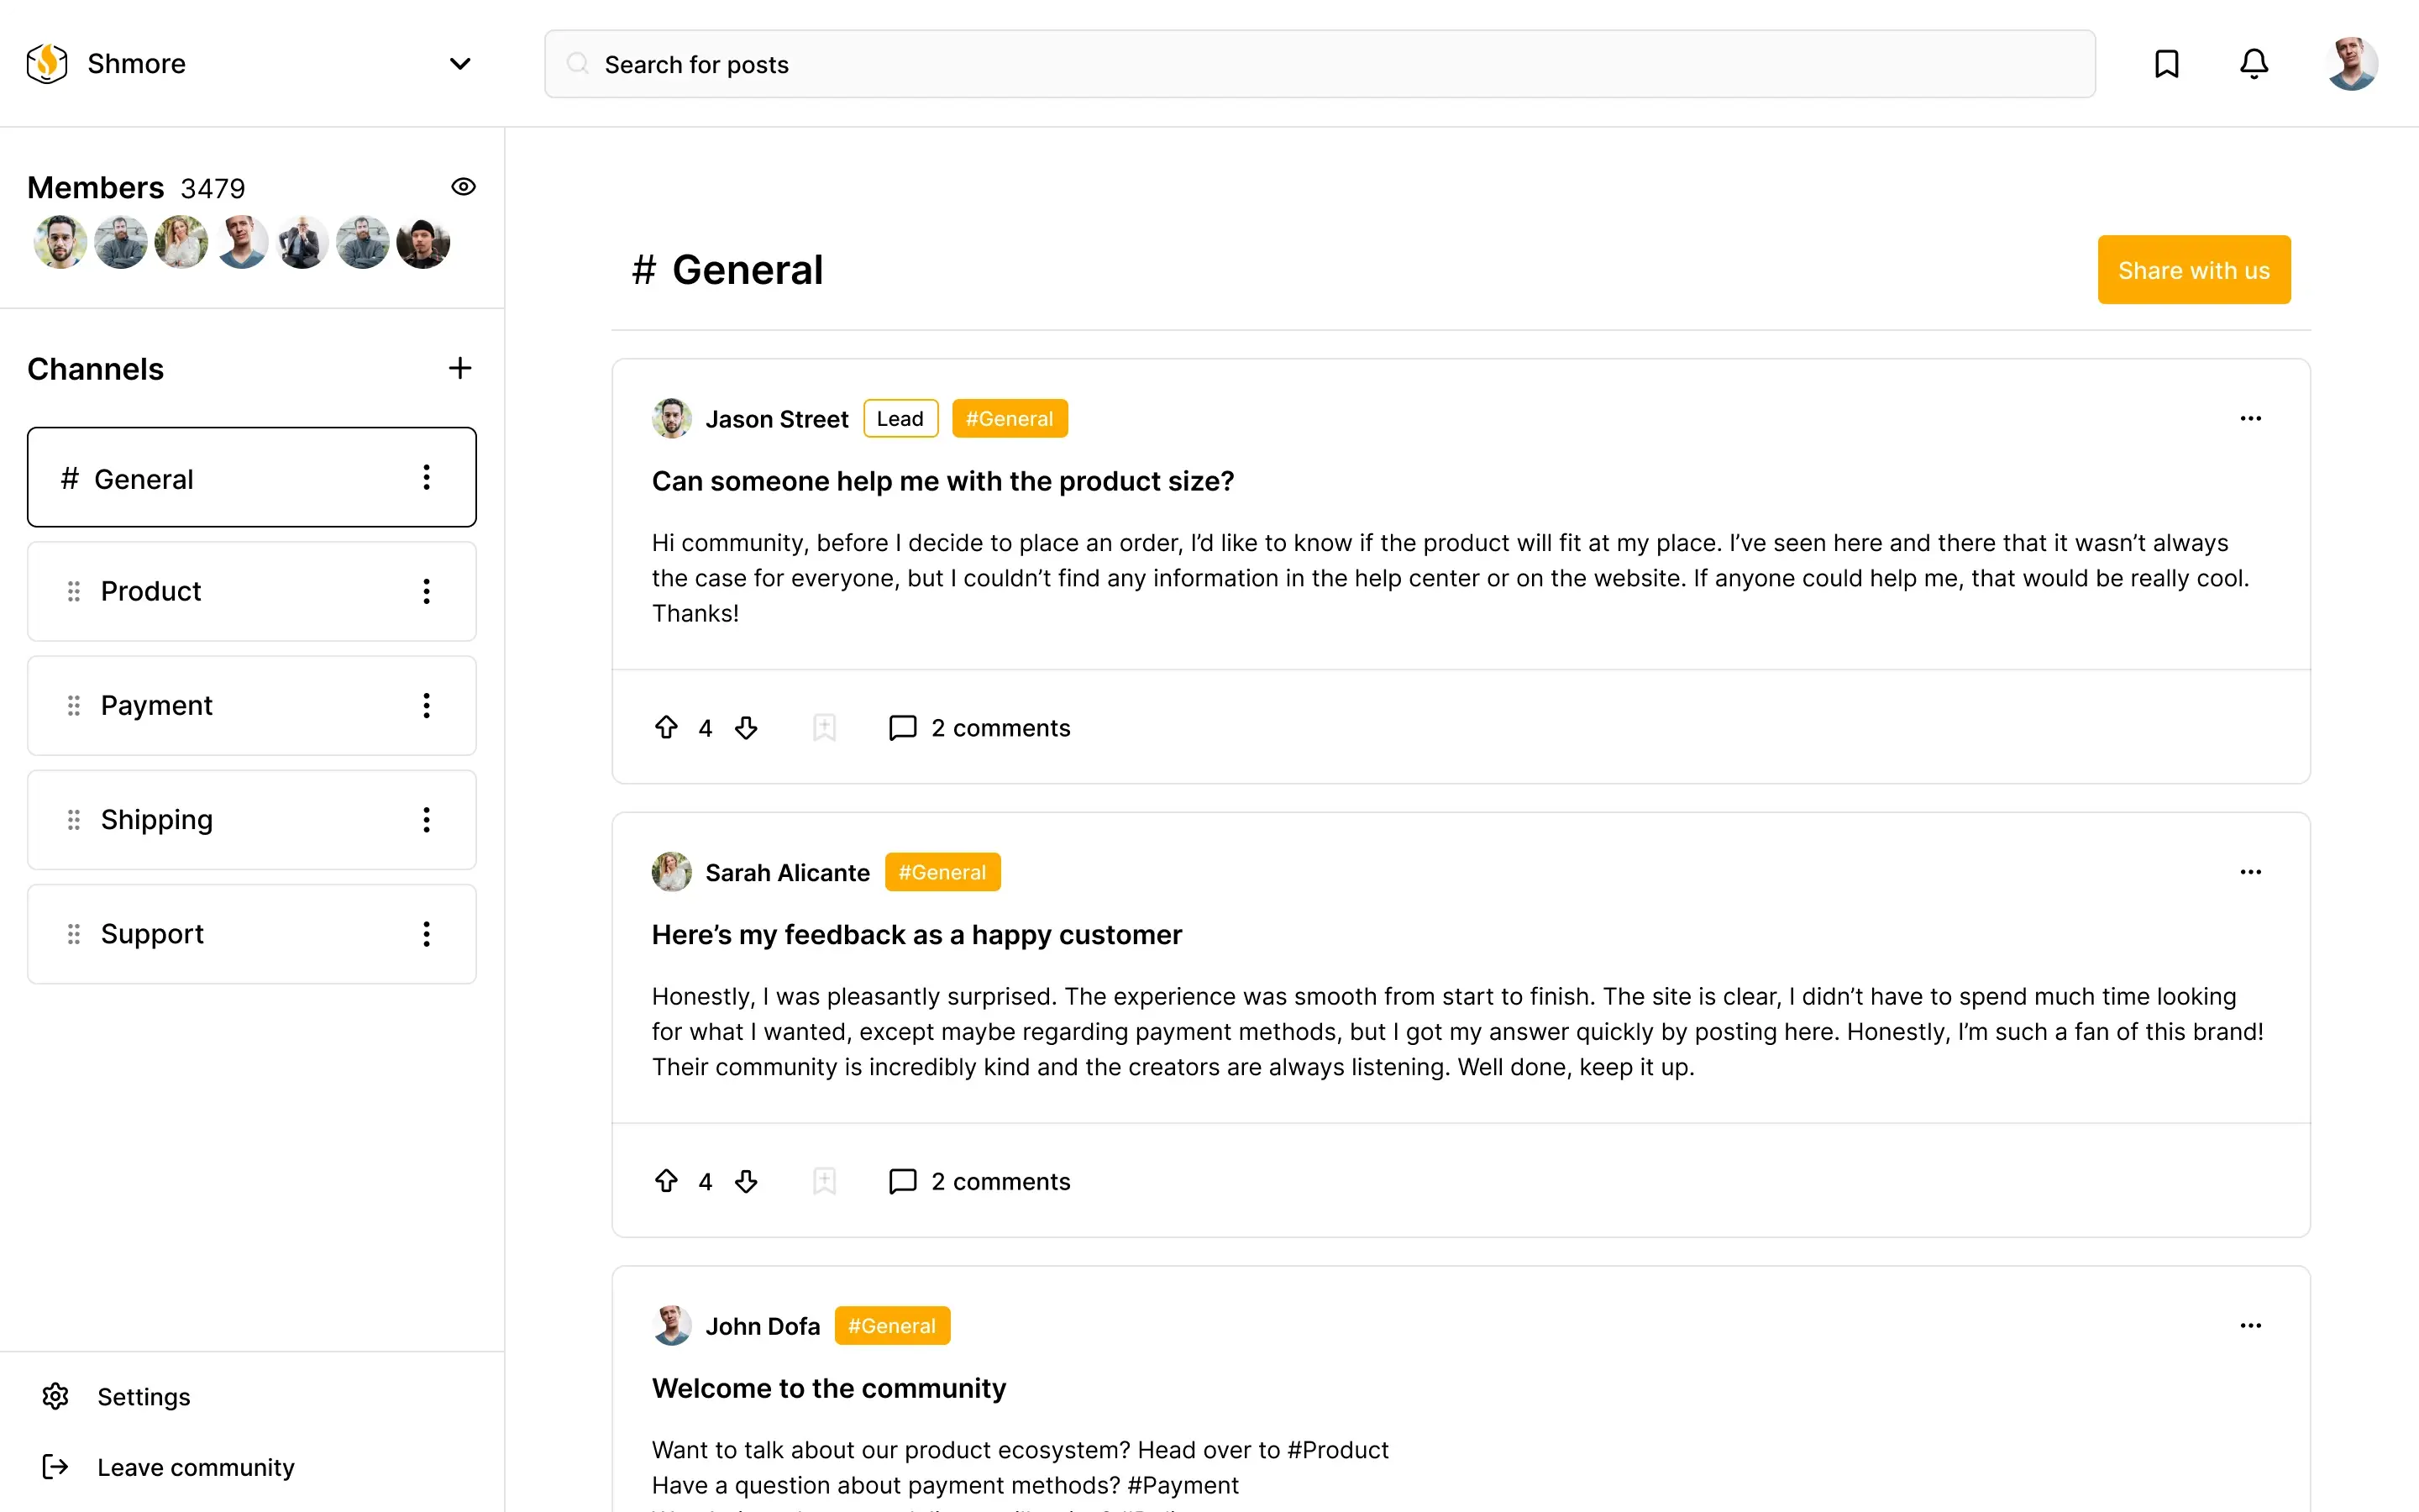Open the notifications bell
2419x1512 pixels.
tap(2253, 63)
